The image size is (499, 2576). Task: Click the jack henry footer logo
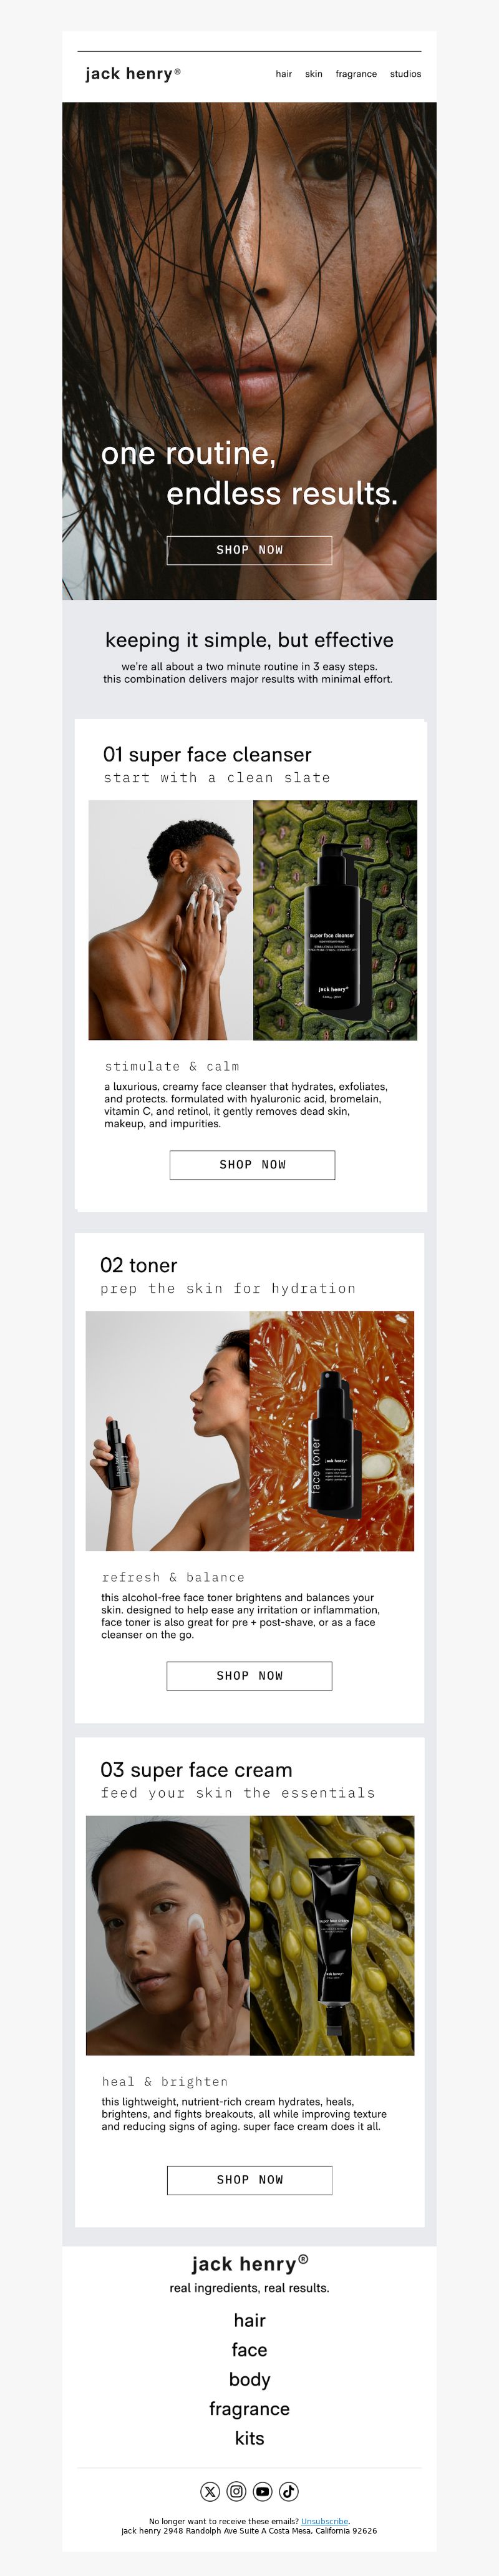tap(250, 2264)
